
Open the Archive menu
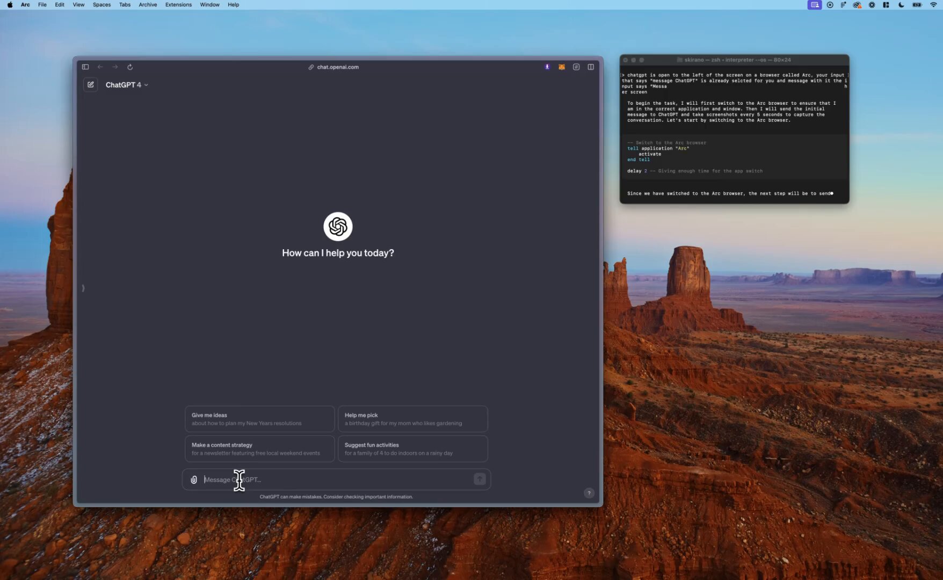pos(148,5)
